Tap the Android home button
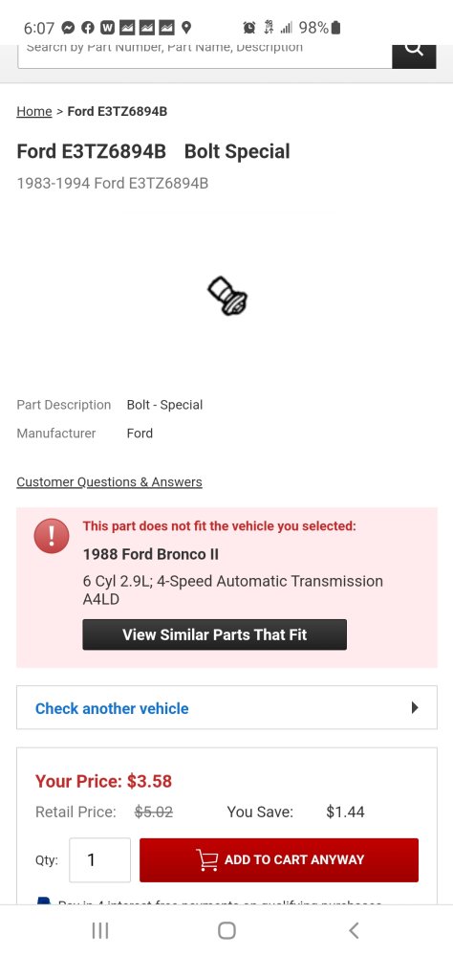 point(226,930)
